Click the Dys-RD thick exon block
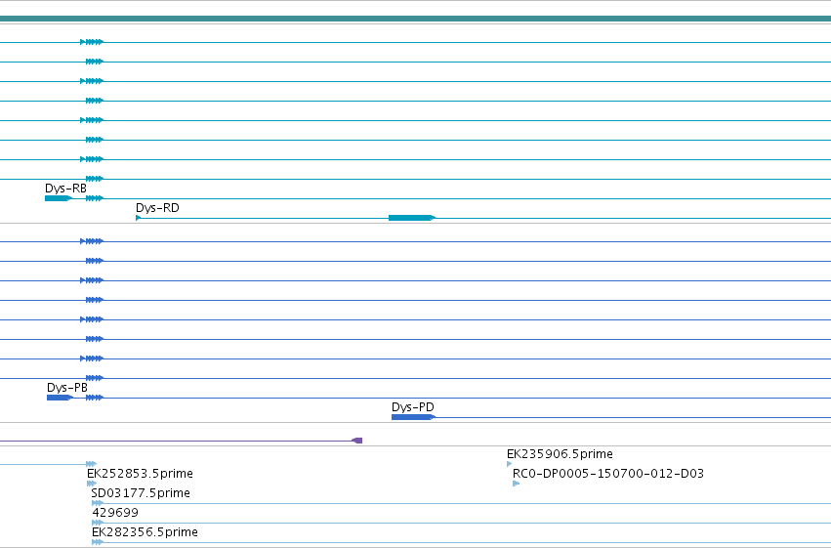This screenshot has height=548, width=831. point(411,218)
